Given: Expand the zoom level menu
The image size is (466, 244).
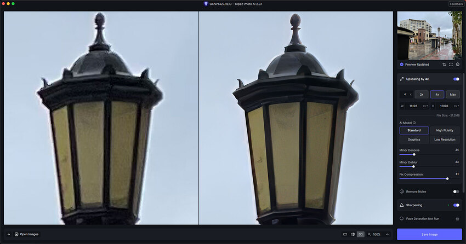Looking at the screenshot, I should coord(387,234).
